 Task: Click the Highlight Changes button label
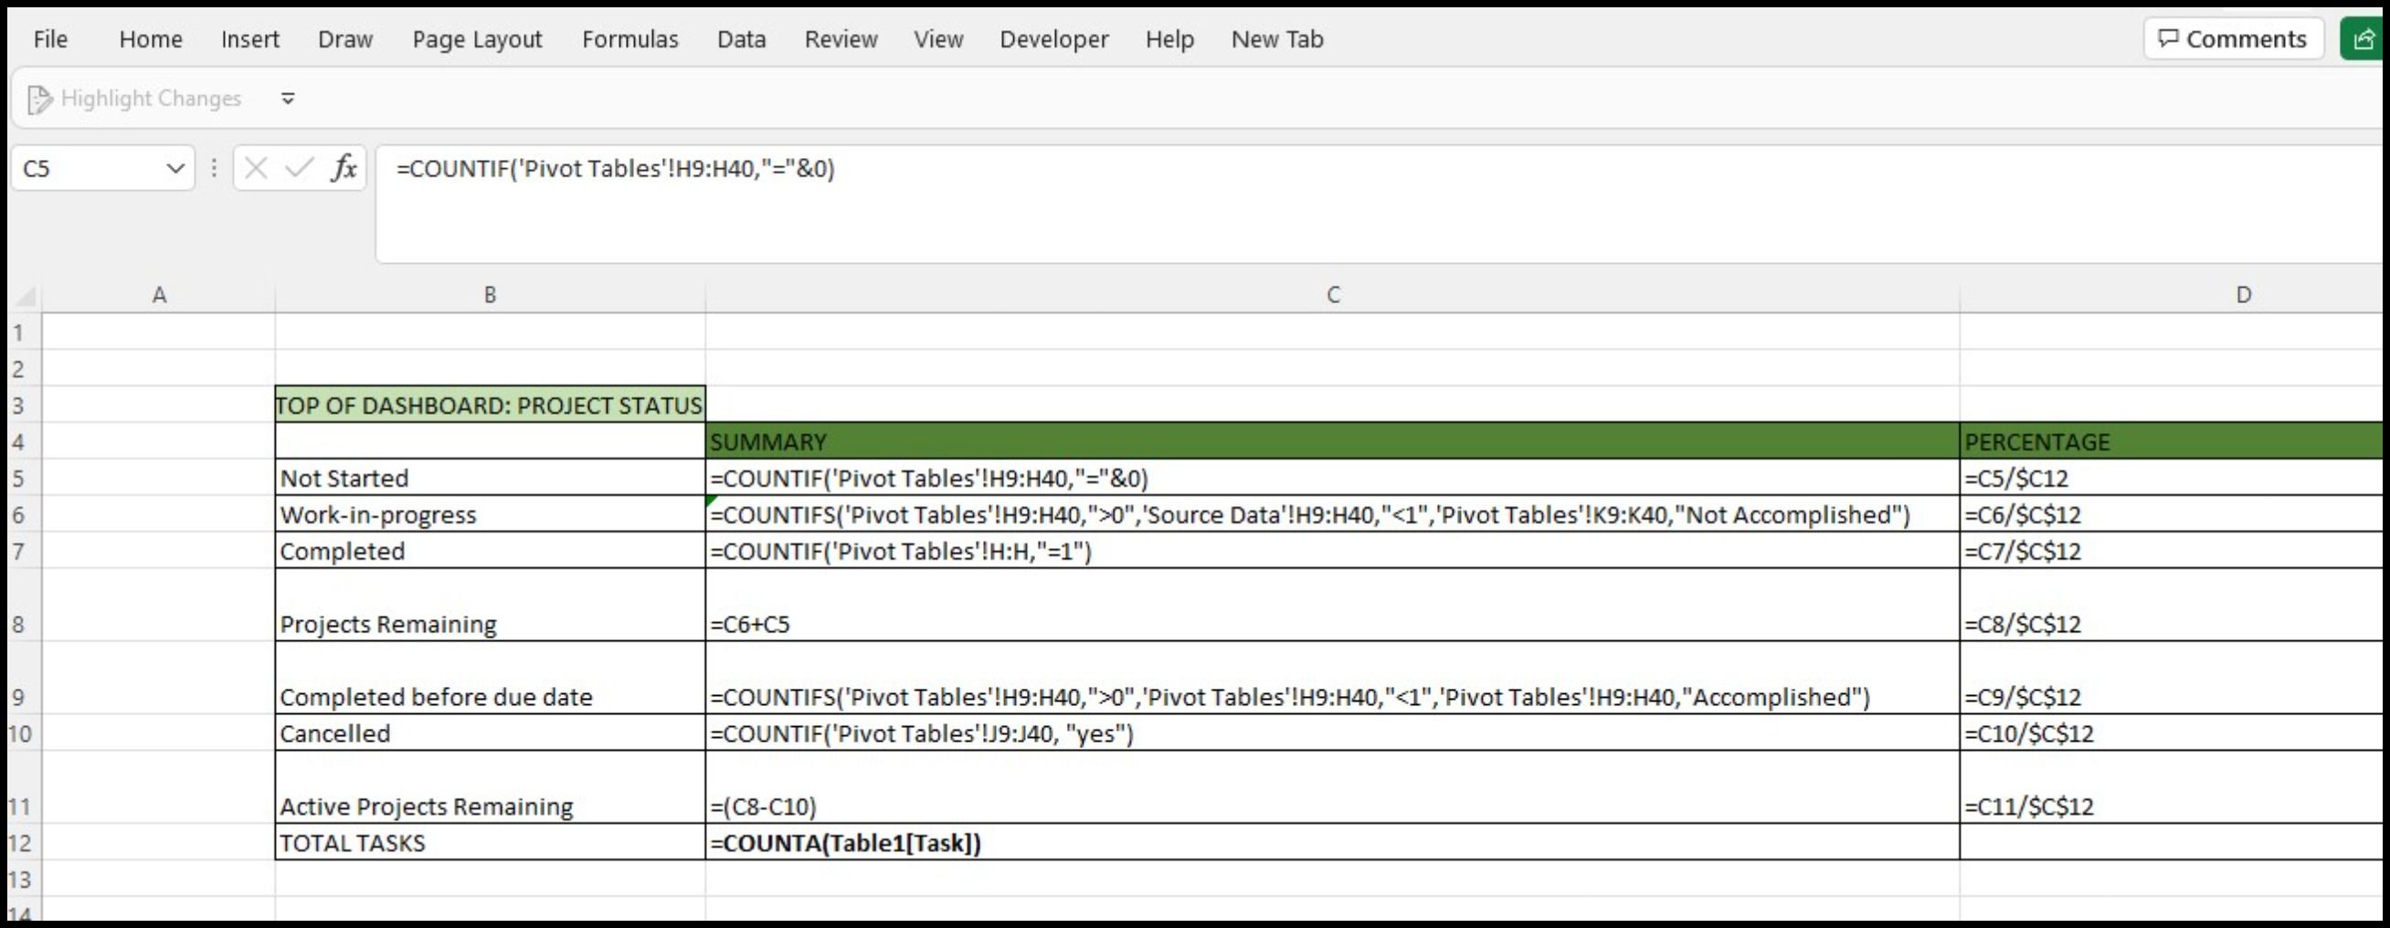151,99
